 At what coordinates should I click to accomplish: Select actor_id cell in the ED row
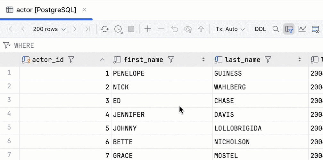tap(65, 101)
